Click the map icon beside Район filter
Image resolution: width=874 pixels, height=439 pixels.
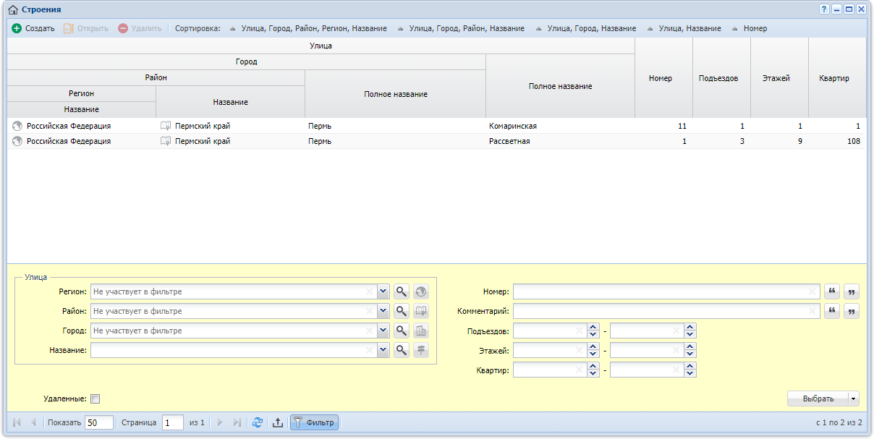tap(421, 311)
